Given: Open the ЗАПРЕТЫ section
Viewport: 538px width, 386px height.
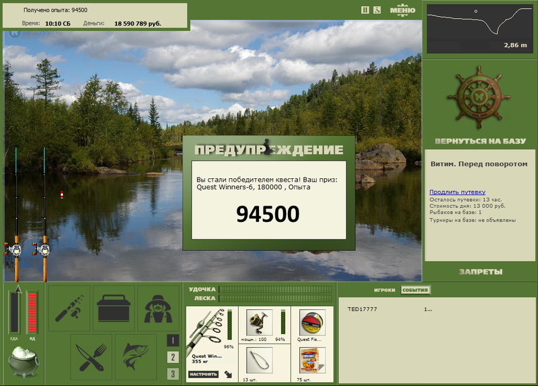Looking at the screenshot, I should click(x=481, y=272).
